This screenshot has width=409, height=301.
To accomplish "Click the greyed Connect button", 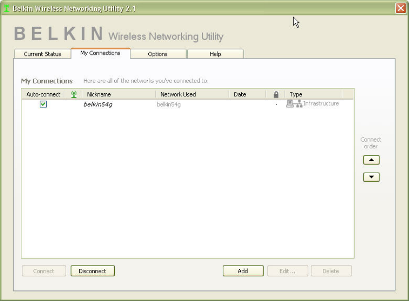I will 44,271.
